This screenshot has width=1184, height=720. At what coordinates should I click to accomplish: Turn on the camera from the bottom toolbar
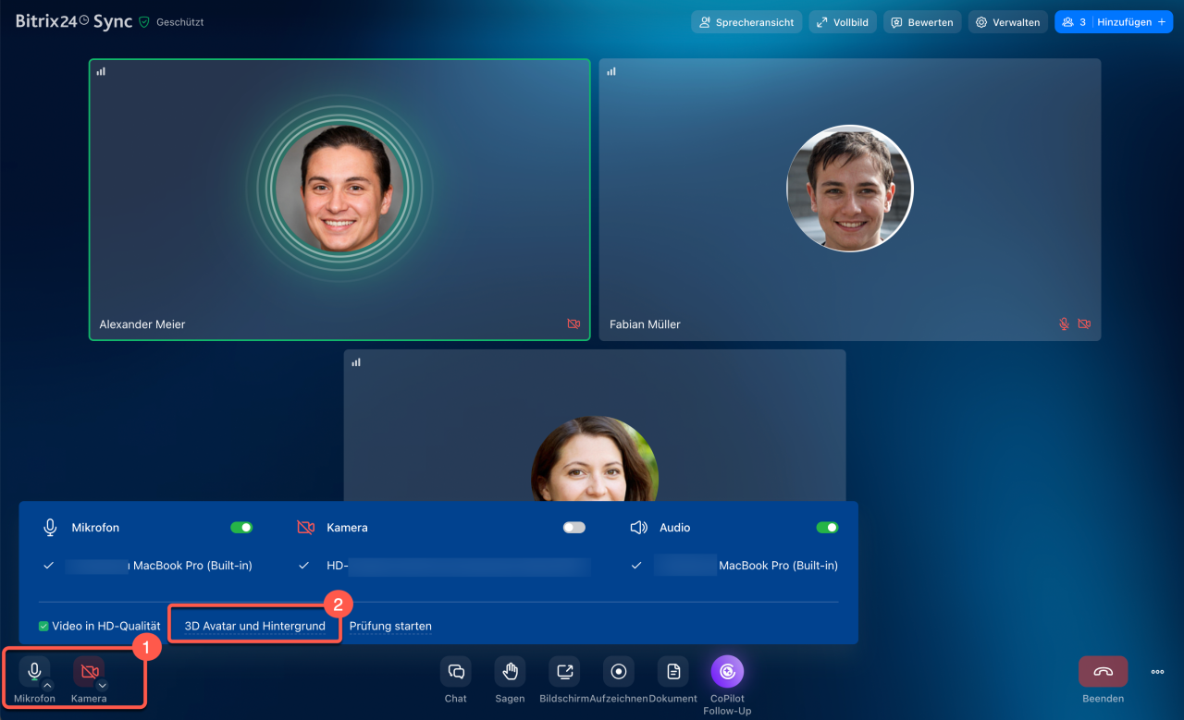[89, 672]
